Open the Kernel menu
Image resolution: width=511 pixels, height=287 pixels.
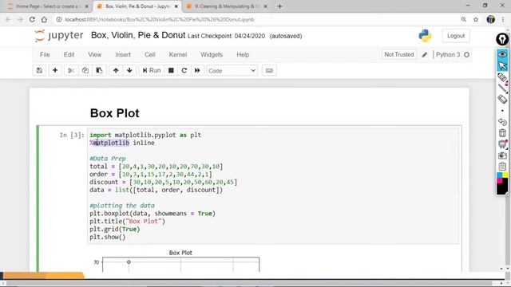177,55
